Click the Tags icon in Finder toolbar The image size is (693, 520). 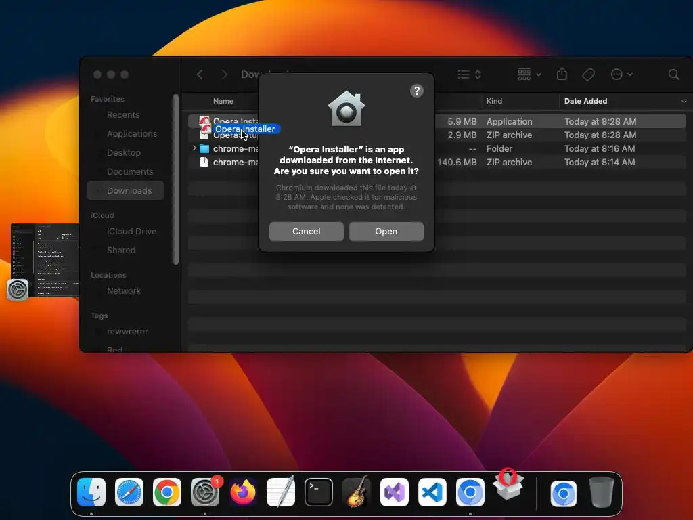pyautogui.click(x=588, y=74)
